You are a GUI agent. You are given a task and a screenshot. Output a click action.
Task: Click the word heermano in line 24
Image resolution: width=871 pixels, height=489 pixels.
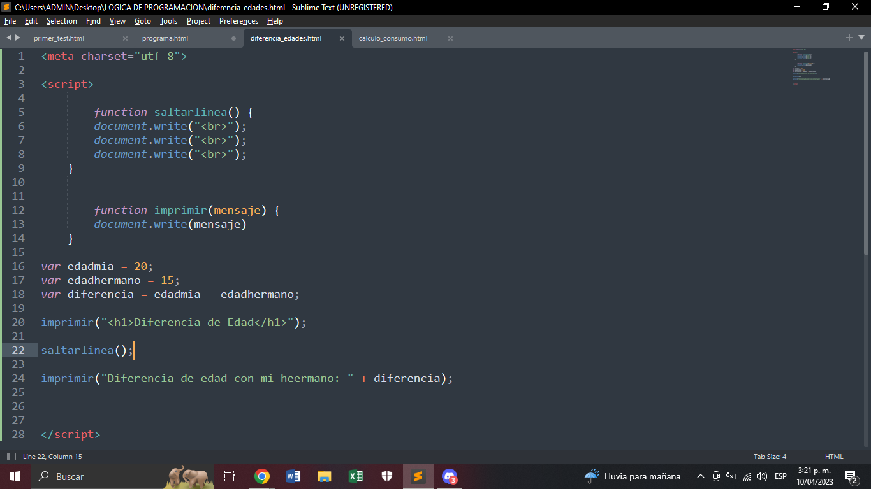[x=307, y=378]
